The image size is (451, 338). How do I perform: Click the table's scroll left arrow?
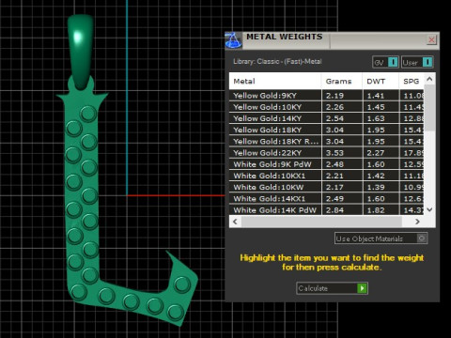pyautogui.click(x=235, y=222)
